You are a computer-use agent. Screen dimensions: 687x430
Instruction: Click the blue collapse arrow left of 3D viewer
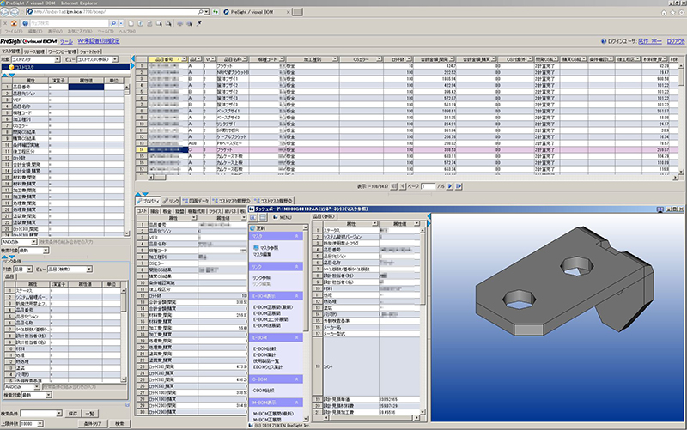(x=429, y=216)
